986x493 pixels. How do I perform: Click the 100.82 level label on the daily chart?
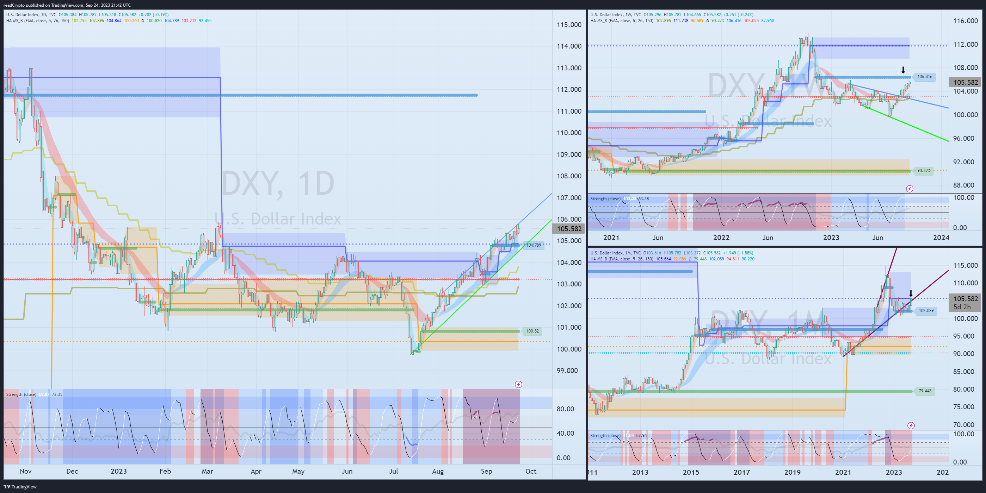[532, 331]
